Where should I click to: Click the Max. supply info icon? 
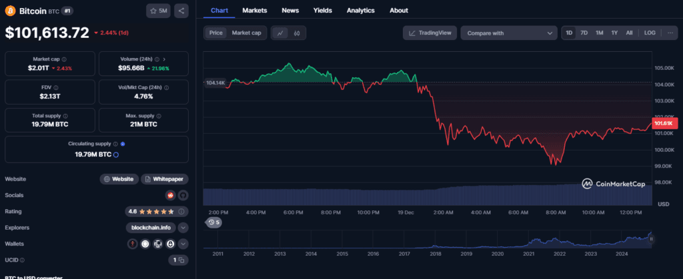pos(159,116)
